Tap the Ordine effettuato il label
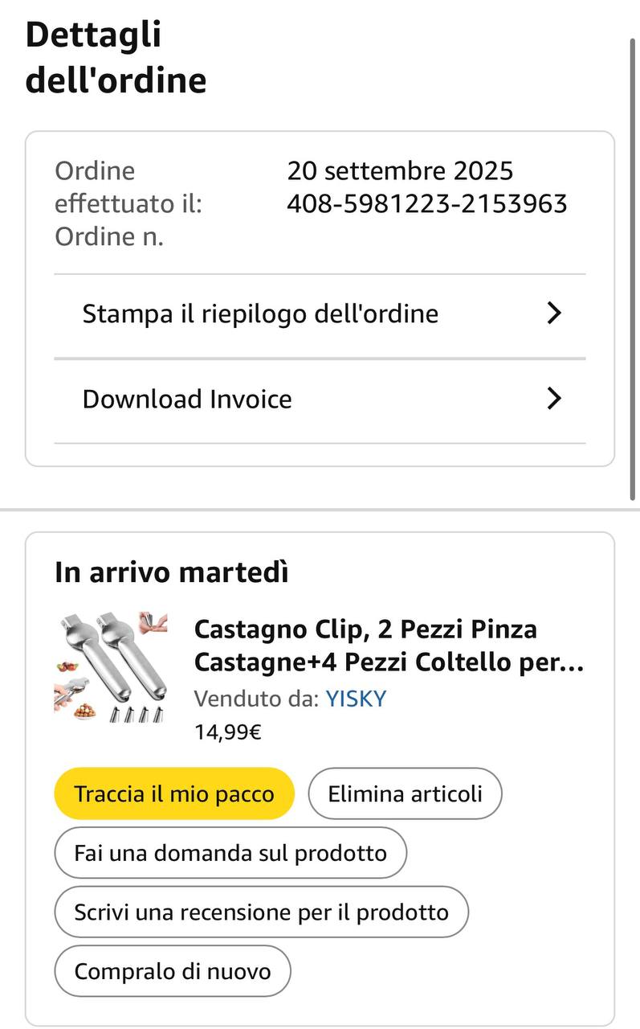640x1029 pixels. click(128, 187)
